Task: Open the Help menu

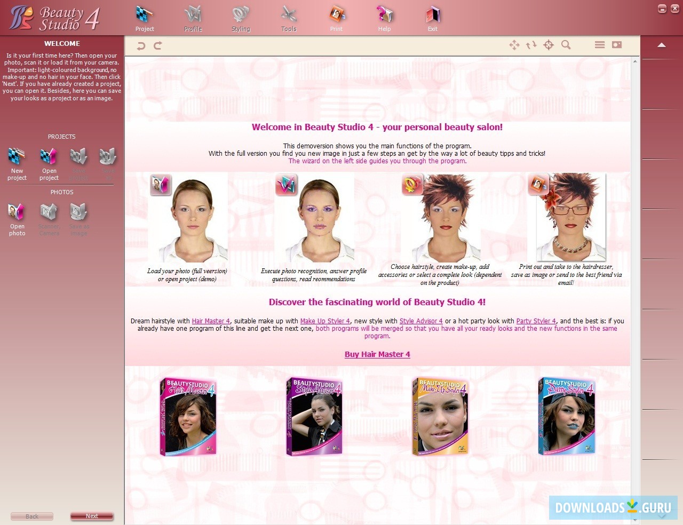Action: [x=384, y=18]
